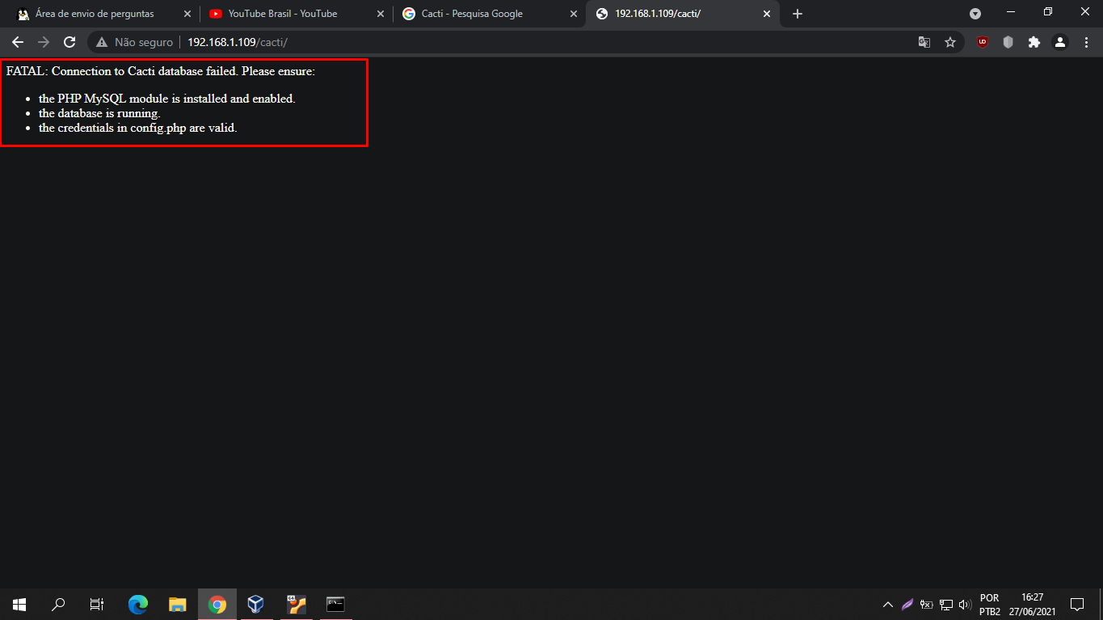The height and width of the screenshot is (620, 1103).
Task: Go back with the browser back arrow
Action: (x=18, y=42)
